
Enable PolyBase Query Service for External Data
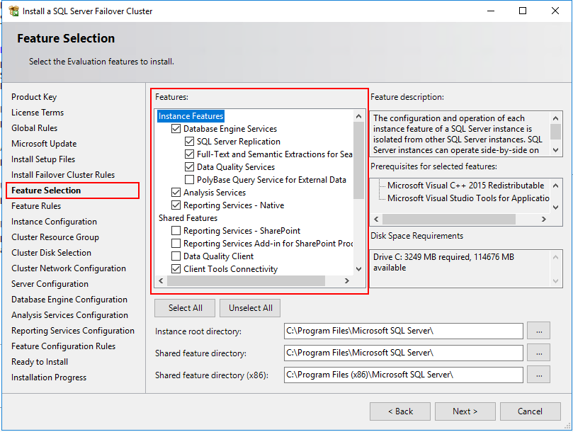point(189,180)
